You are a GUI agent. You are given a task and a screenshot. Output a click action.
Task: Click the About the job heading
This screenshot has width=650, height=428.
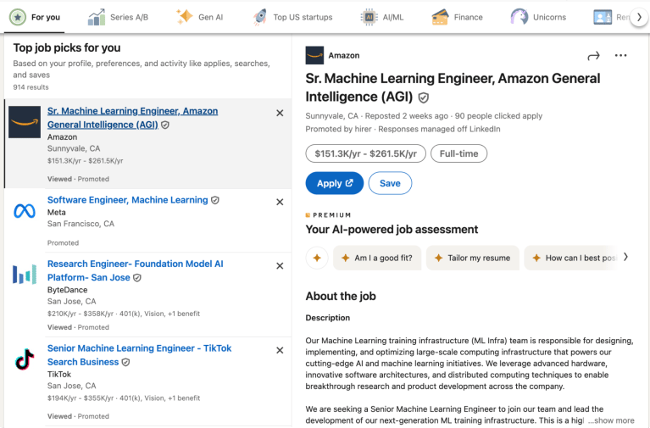click(341, 296)
